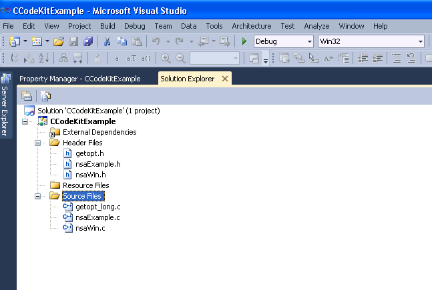The image size is (432, 290).
Task: Open the New Project dropdown arrow
Action: tap(25, 41)
